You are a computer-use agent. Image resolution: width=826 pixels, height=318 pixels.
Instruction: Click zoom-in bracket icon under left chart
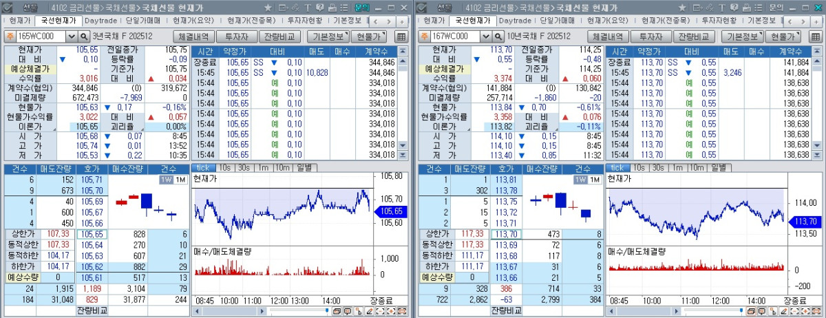click(x=390, y=311)
